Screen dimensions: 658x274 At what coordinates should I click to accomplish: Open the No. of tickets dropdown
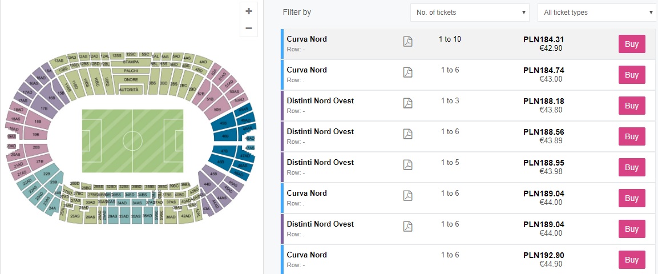(471, 13)
